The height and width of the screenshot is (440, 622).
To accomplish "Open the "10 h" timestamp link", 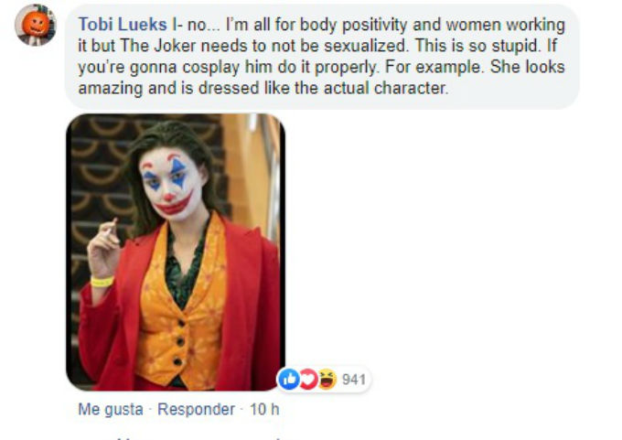I will [263, 409].
